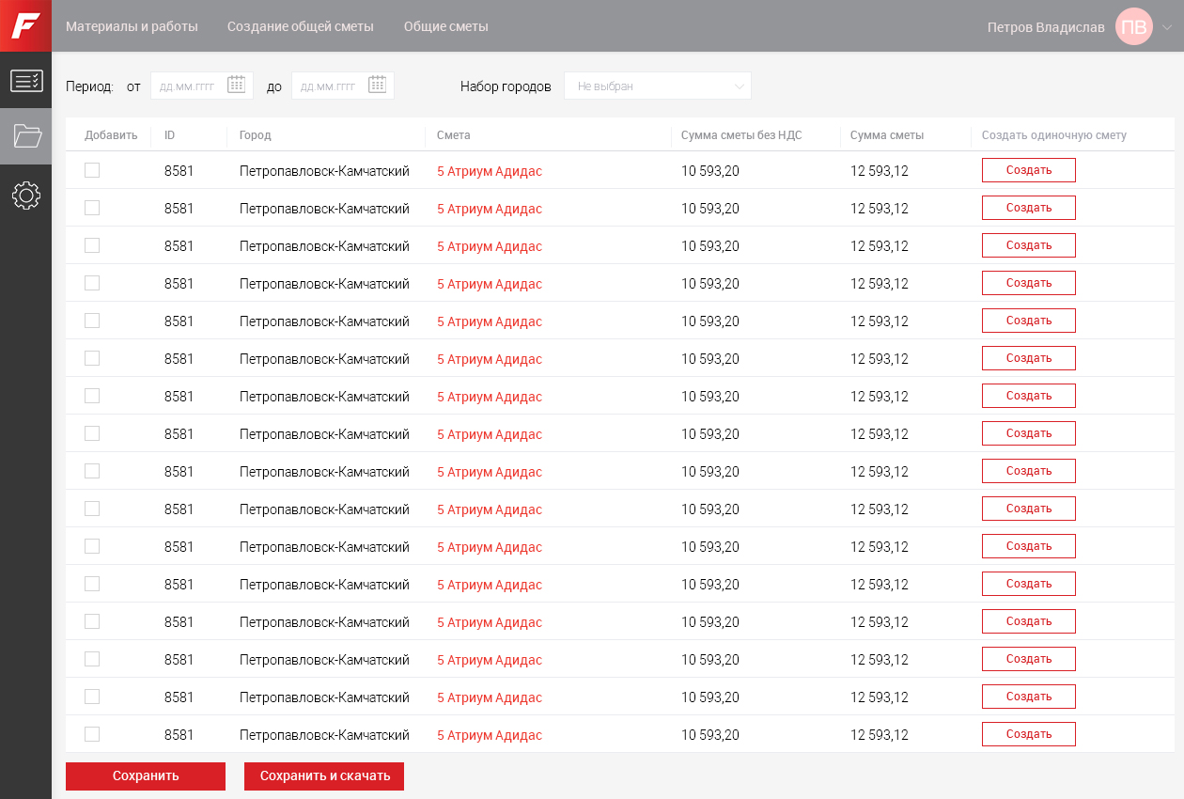
Task: Open '5 Атриум Адидас' link in third row
Action: [x=490, y=246]
